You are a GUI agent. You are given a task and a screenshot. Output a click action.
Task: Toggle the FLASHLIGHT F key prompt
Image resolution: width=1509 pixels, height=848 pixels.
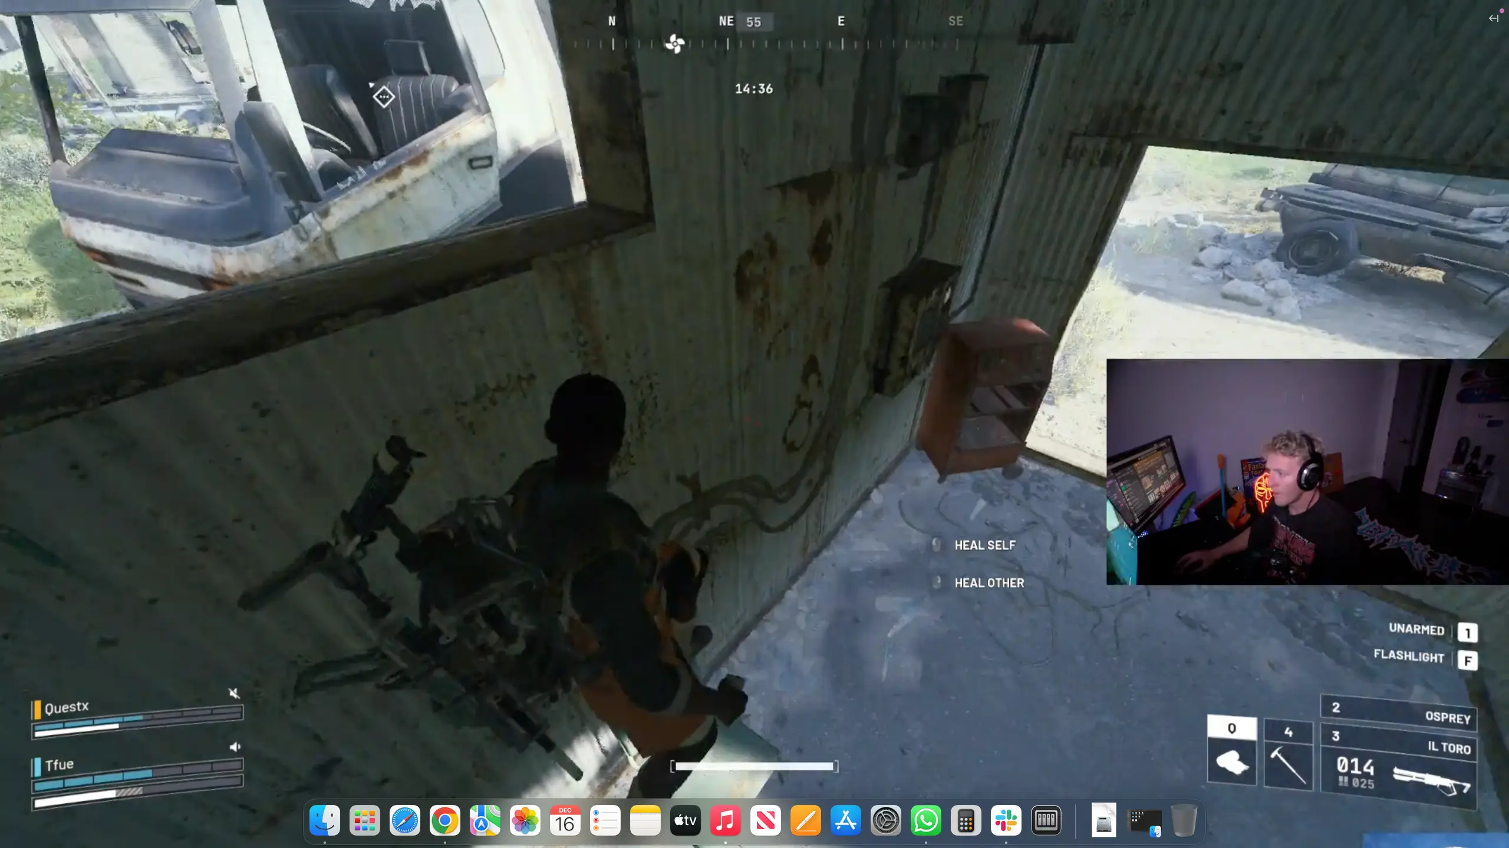pos(1467,661)
